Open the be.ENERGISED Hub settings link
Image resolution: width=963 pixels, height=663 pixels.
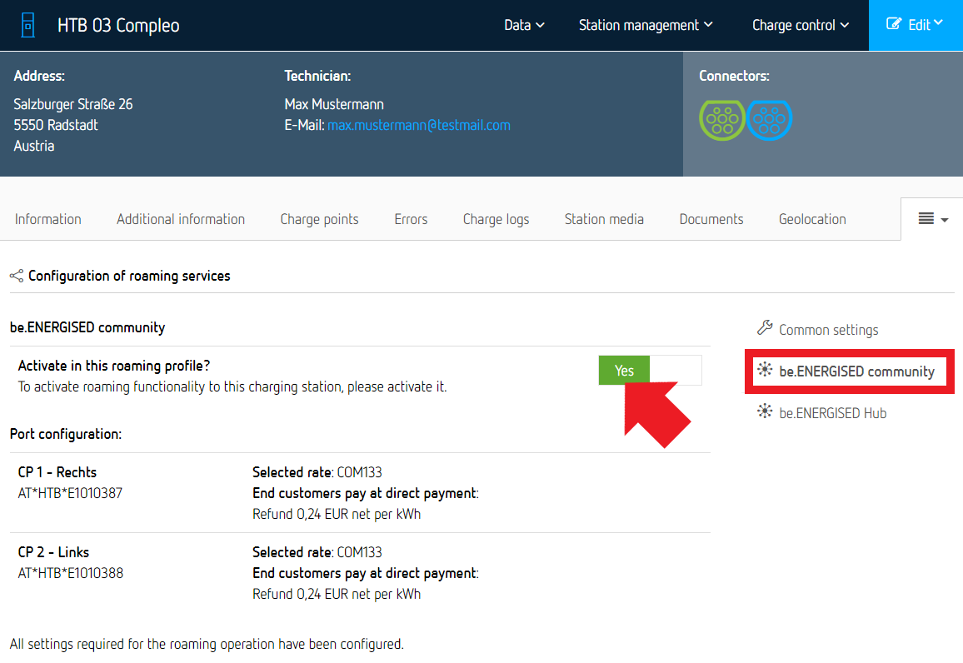(x=832, y=413)
